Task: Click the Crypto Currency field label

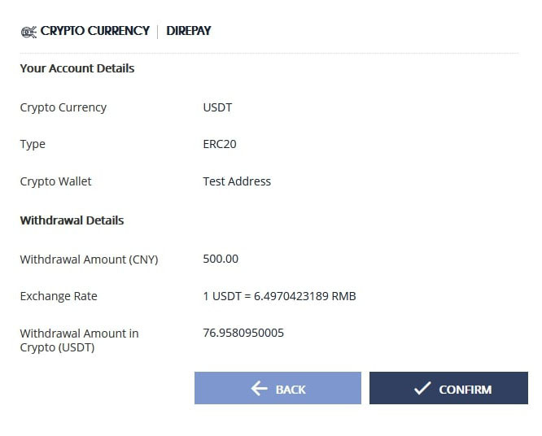Action: coord(63,107)
